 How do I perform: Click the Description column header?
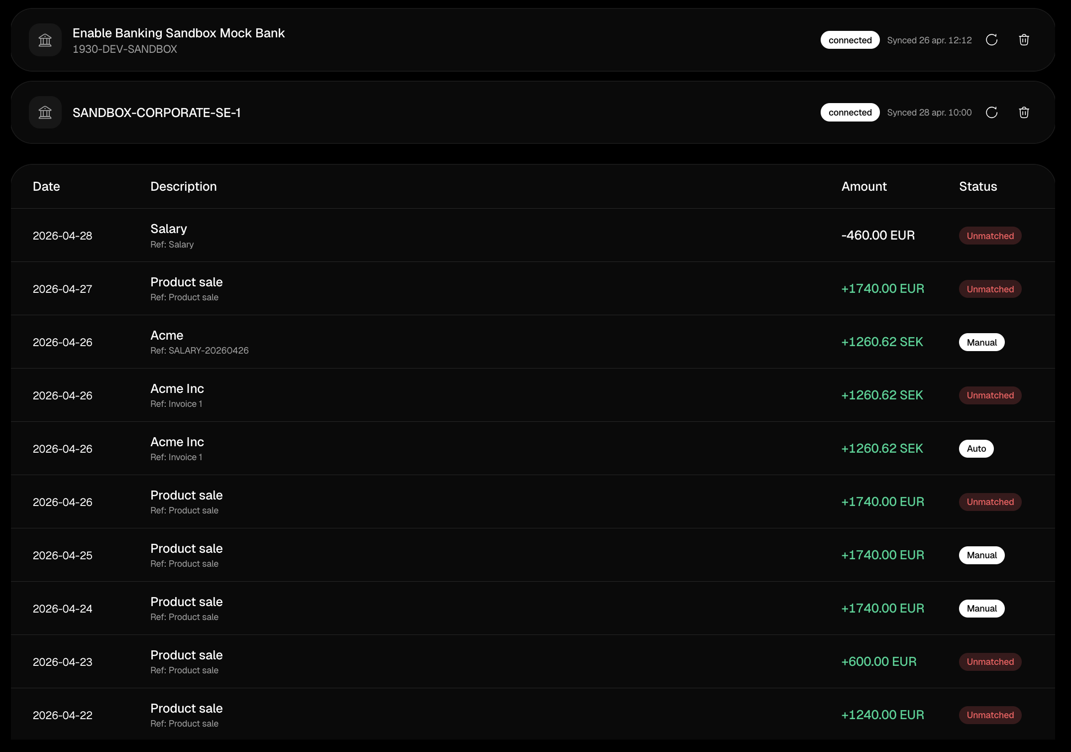coord(184,186)
